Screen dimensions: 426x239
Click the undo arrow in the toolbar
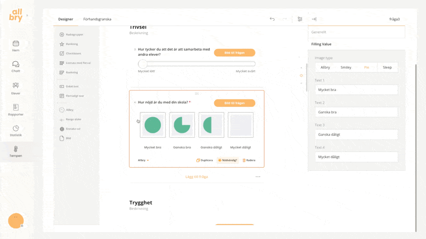pos(272,19)
